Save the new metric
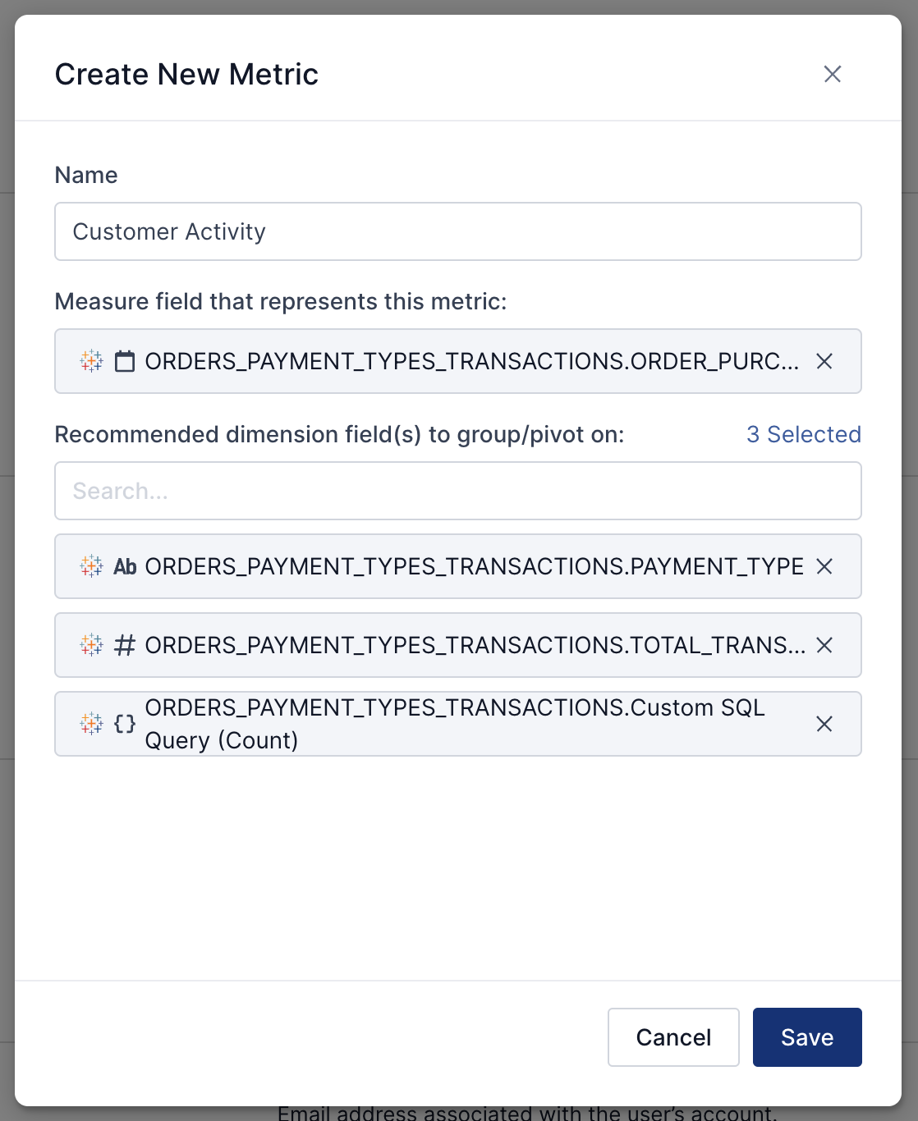The width and height of the screenshot is (918, 1121). point(806,1037)
